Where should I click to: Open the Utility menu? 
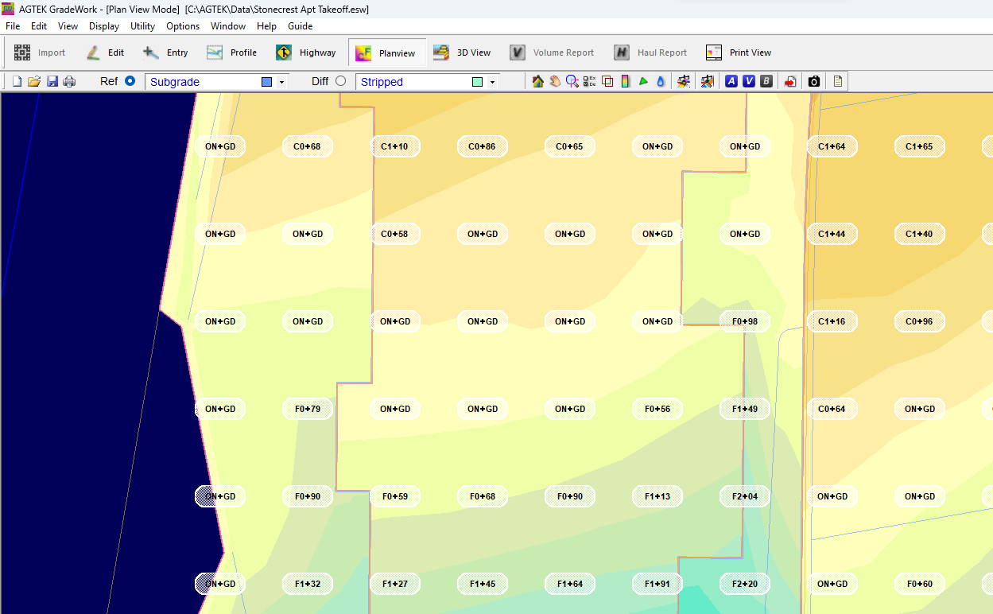click(x=143, y=26)
